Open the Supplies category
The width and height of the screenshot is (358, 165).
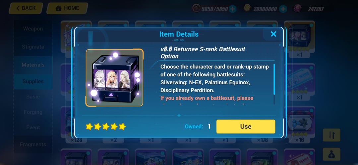(33, 81)
